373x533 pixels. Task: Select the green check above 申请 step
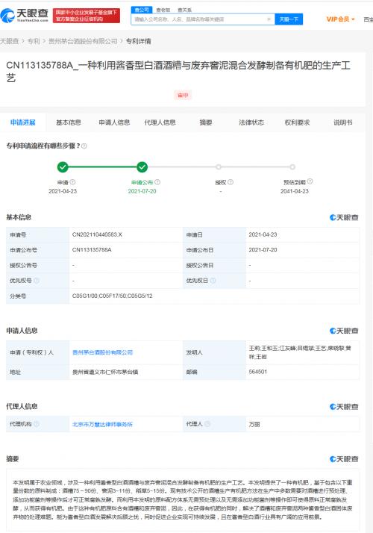(x=63, y=167)
